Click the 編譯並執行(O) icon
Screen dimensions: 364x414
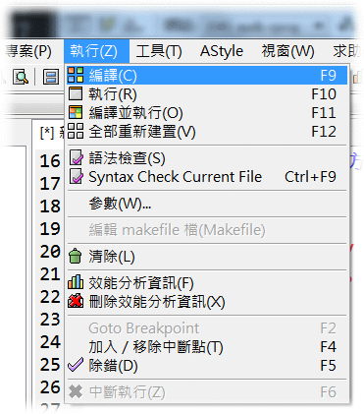76,112
